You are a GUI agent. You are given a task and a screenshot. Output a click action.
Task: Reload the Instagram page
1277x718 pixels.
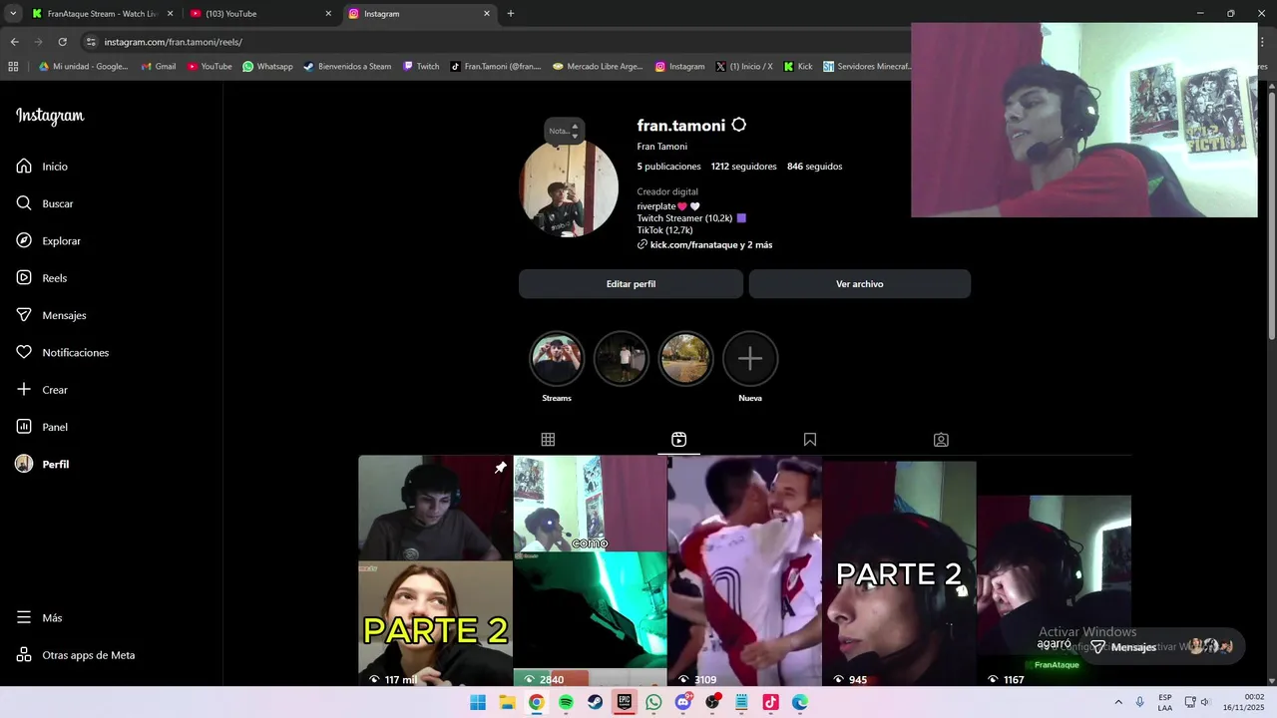coord(62,42)
